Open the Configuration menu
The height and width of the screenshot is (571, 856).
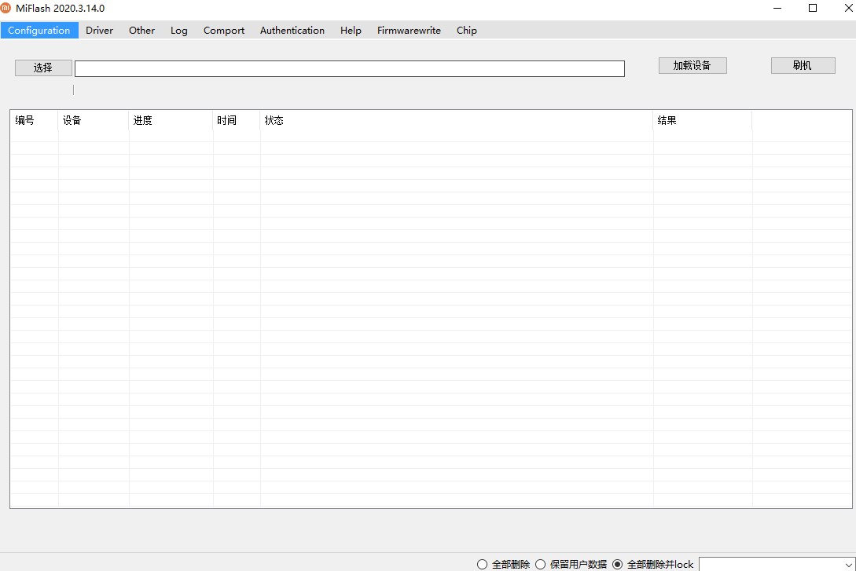click(x=39, y=31)
